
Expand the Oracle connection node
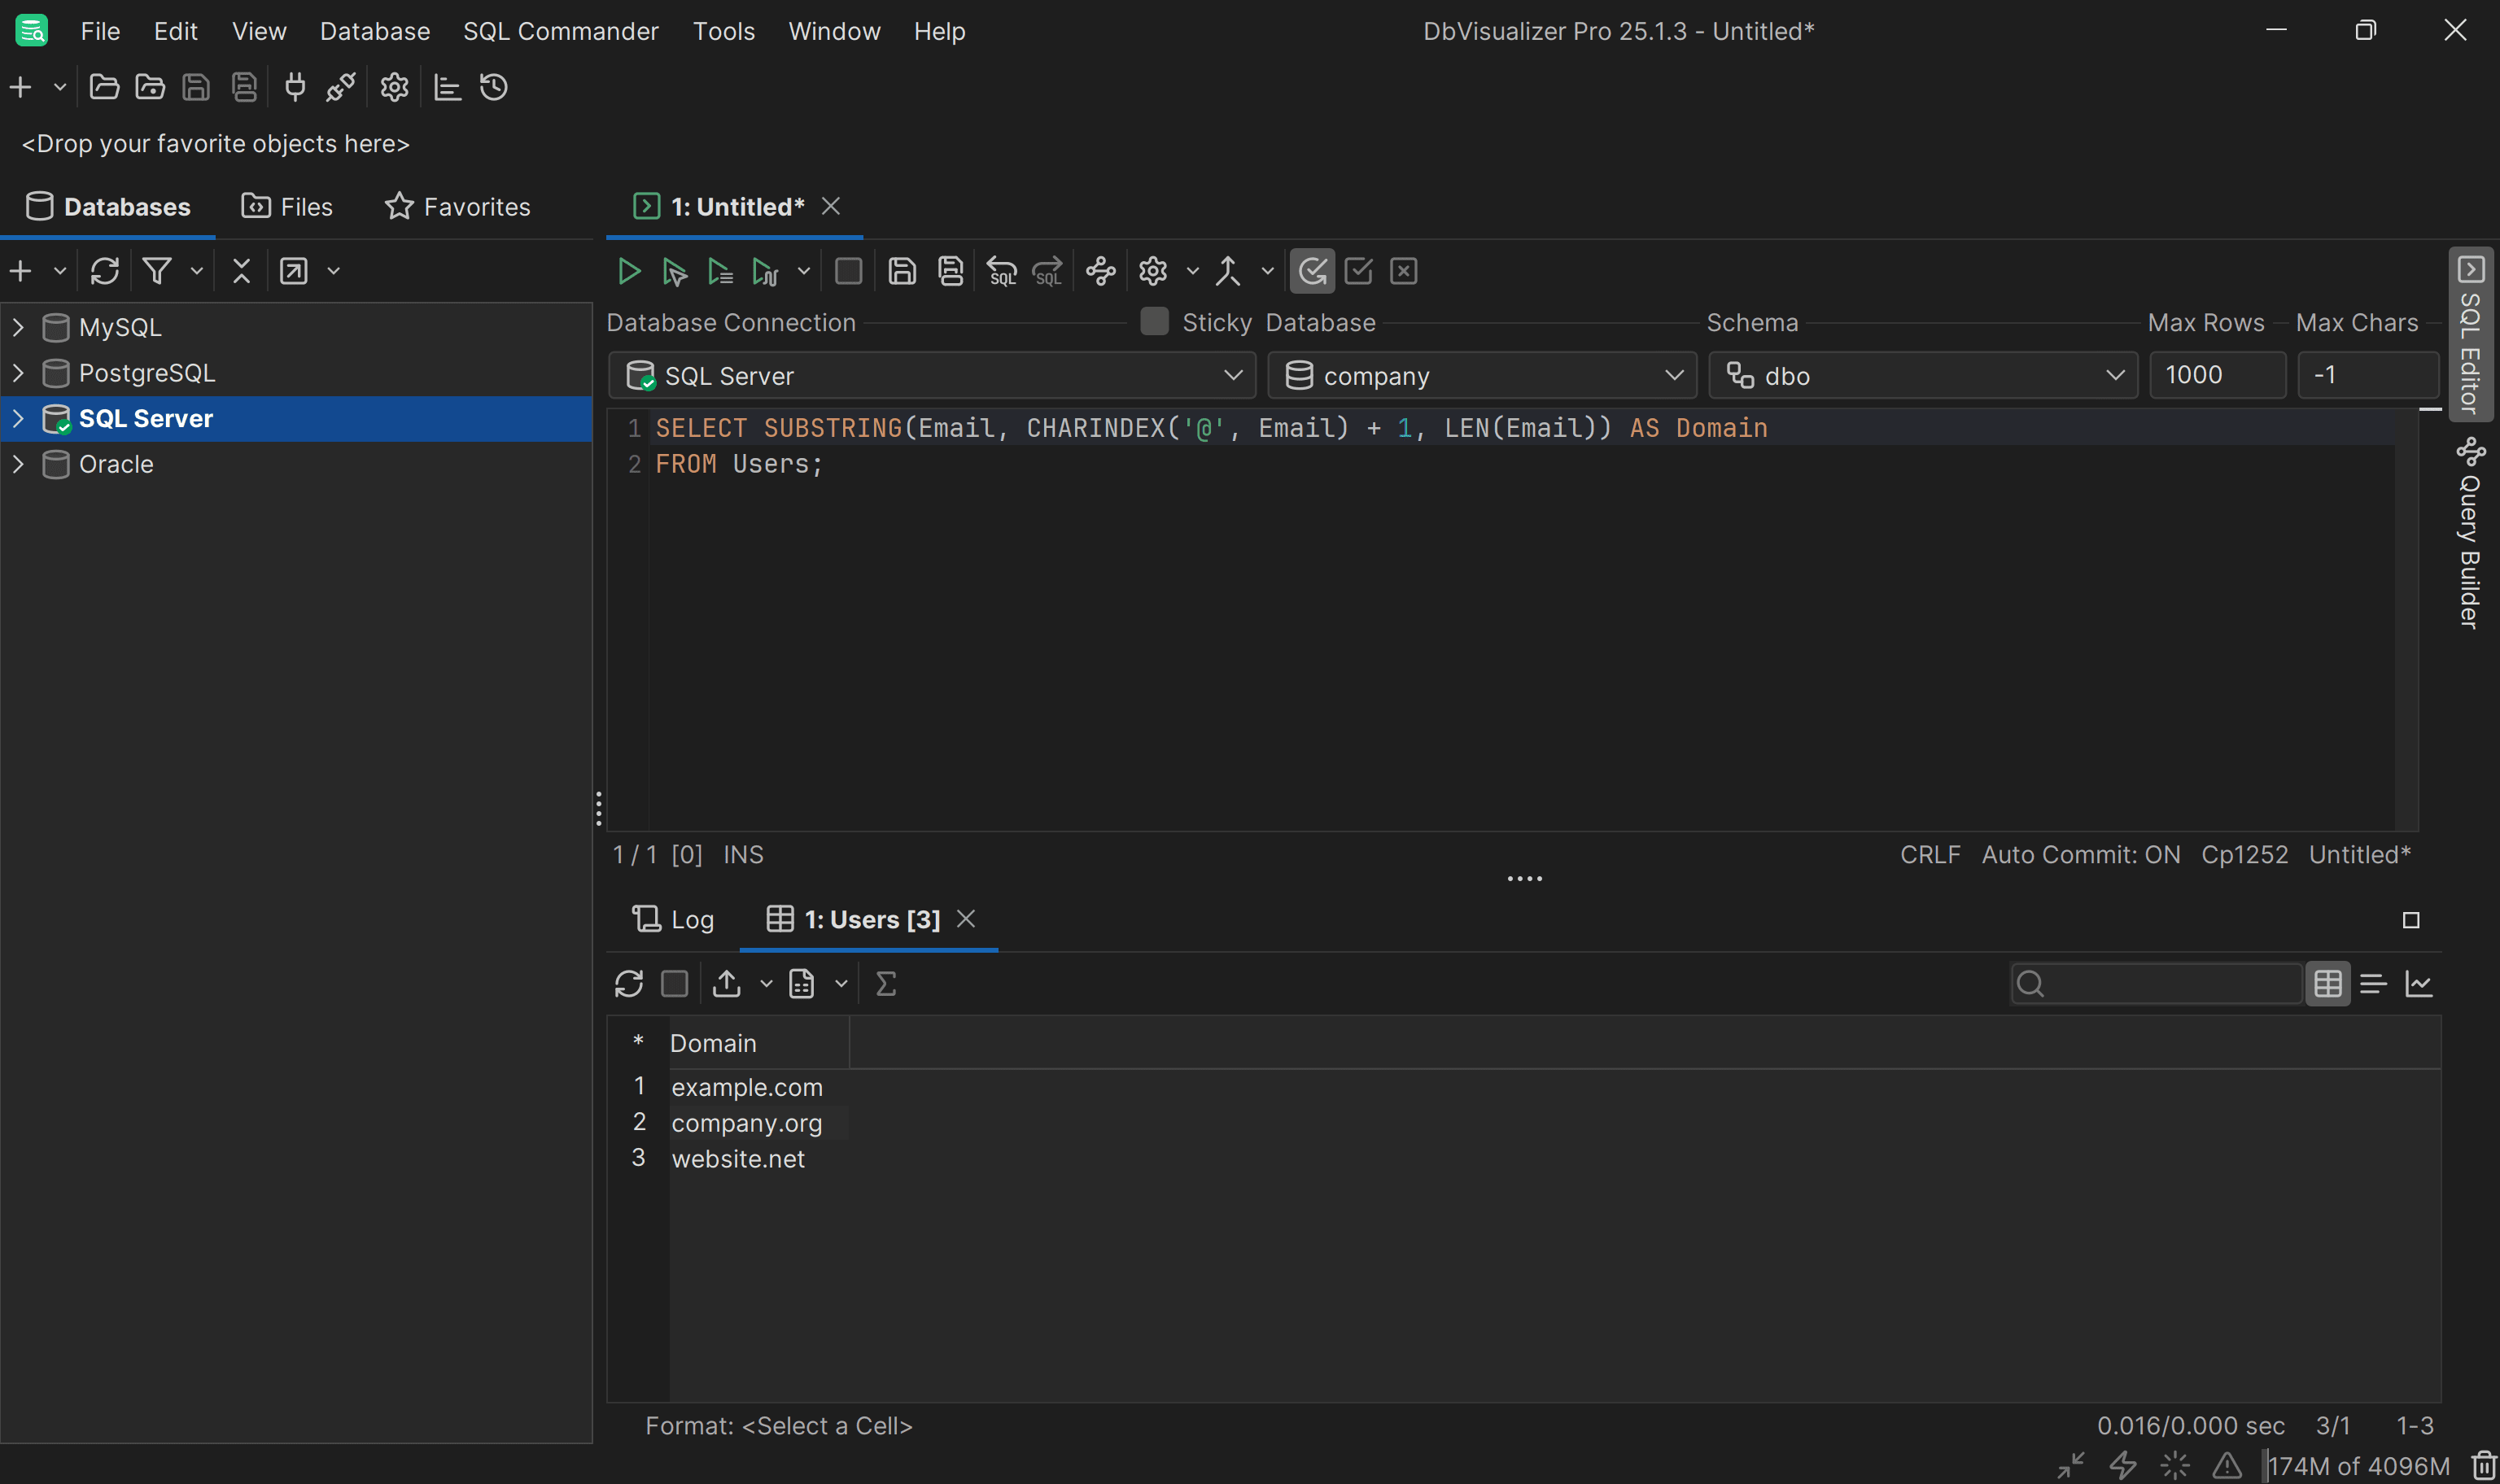[18, 464]
